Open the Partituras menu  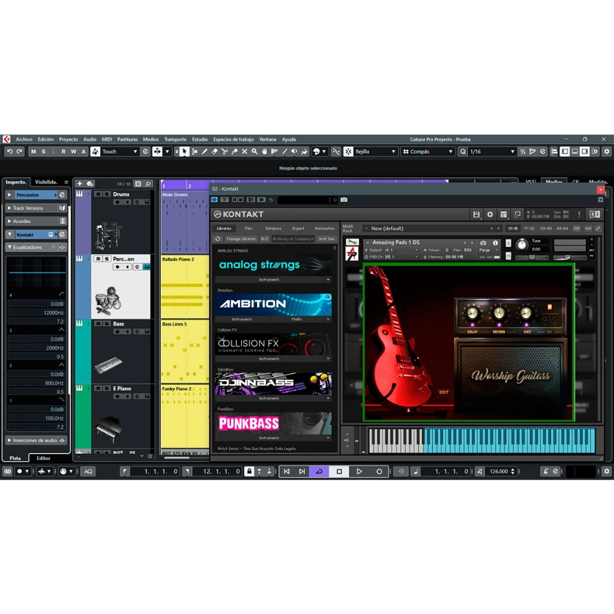(127, 139)
